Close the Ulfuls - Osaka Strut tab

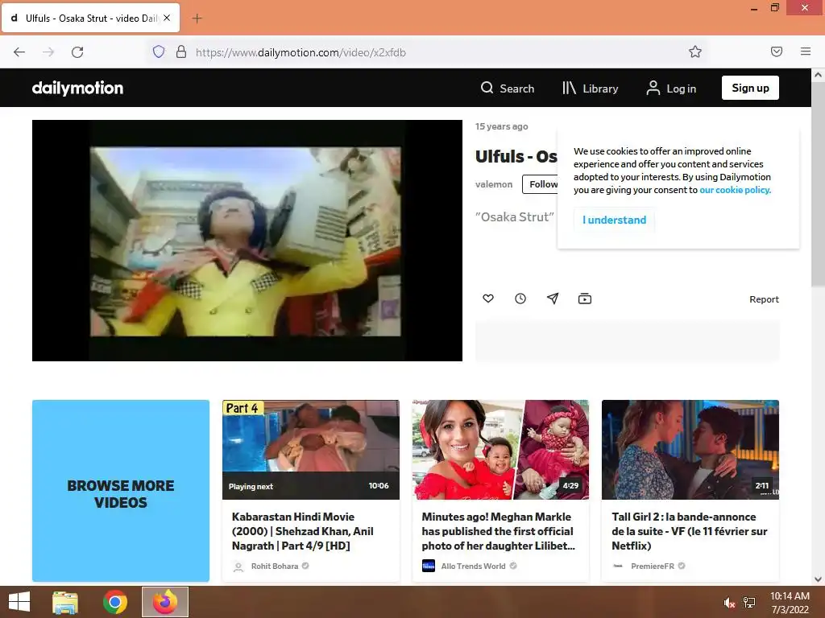pos(167,18)
